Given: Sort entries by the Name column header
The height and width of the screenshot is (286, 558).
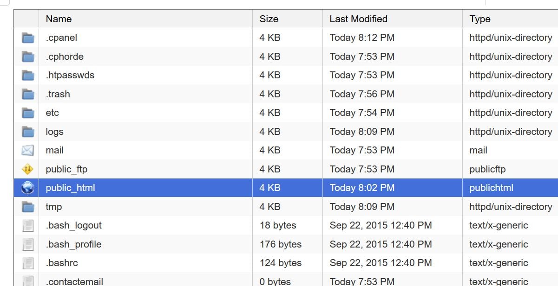Looking at the screenshot, I should click(59, 19).
